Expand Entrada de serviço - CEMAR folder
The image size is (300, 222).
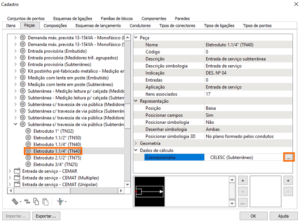[10, 171]
